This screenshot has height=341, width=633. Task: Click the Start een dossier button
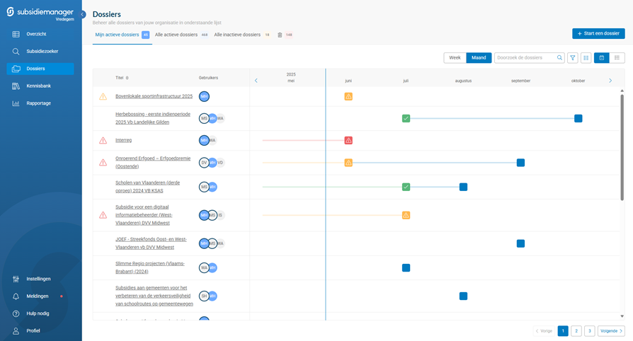click(x=598, y=33)
